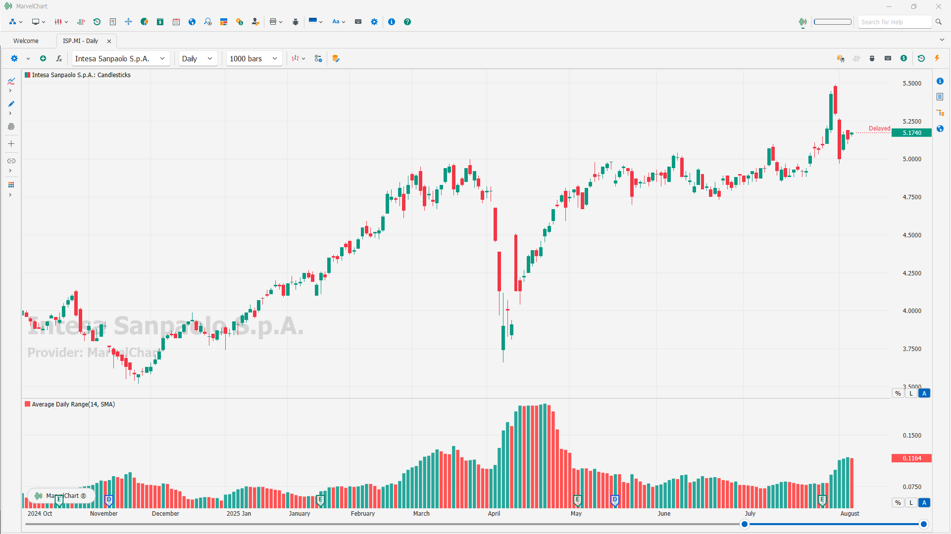Click the bug report icon
The image size is (951, 534).
[296, 22]
